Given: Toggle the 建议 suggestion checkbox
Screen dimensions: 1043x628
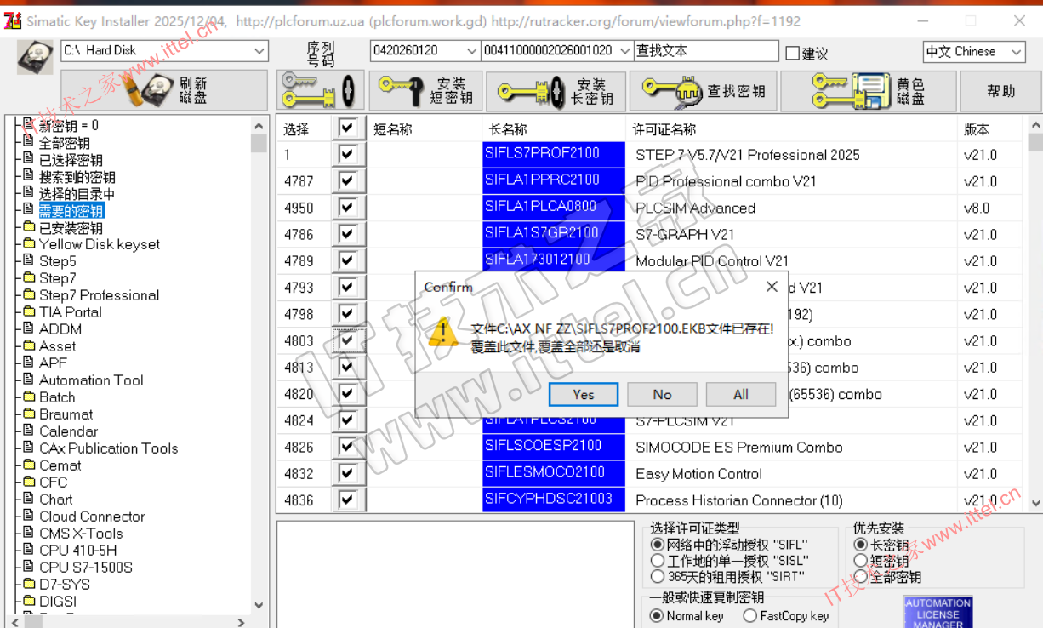Looking at the screenshot, I should coord(793,54).
